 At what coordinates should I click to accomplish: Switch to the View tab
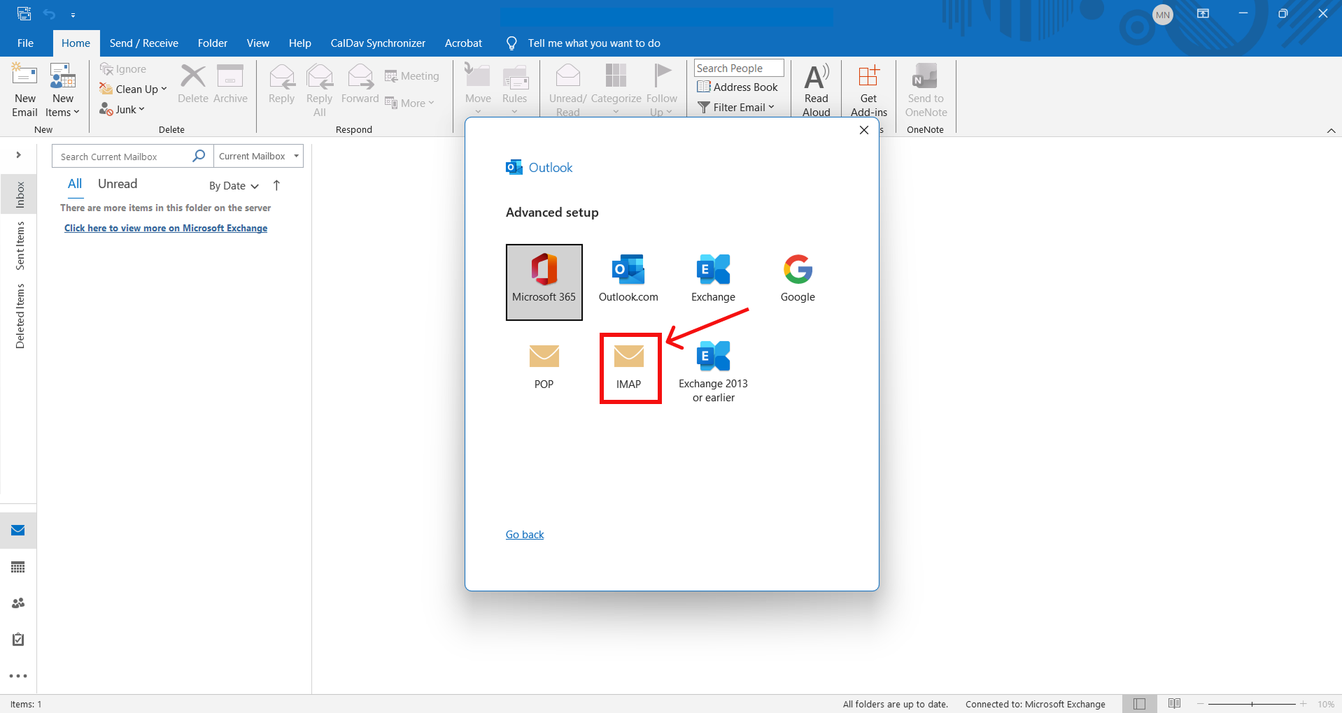(x=258, y=43)
